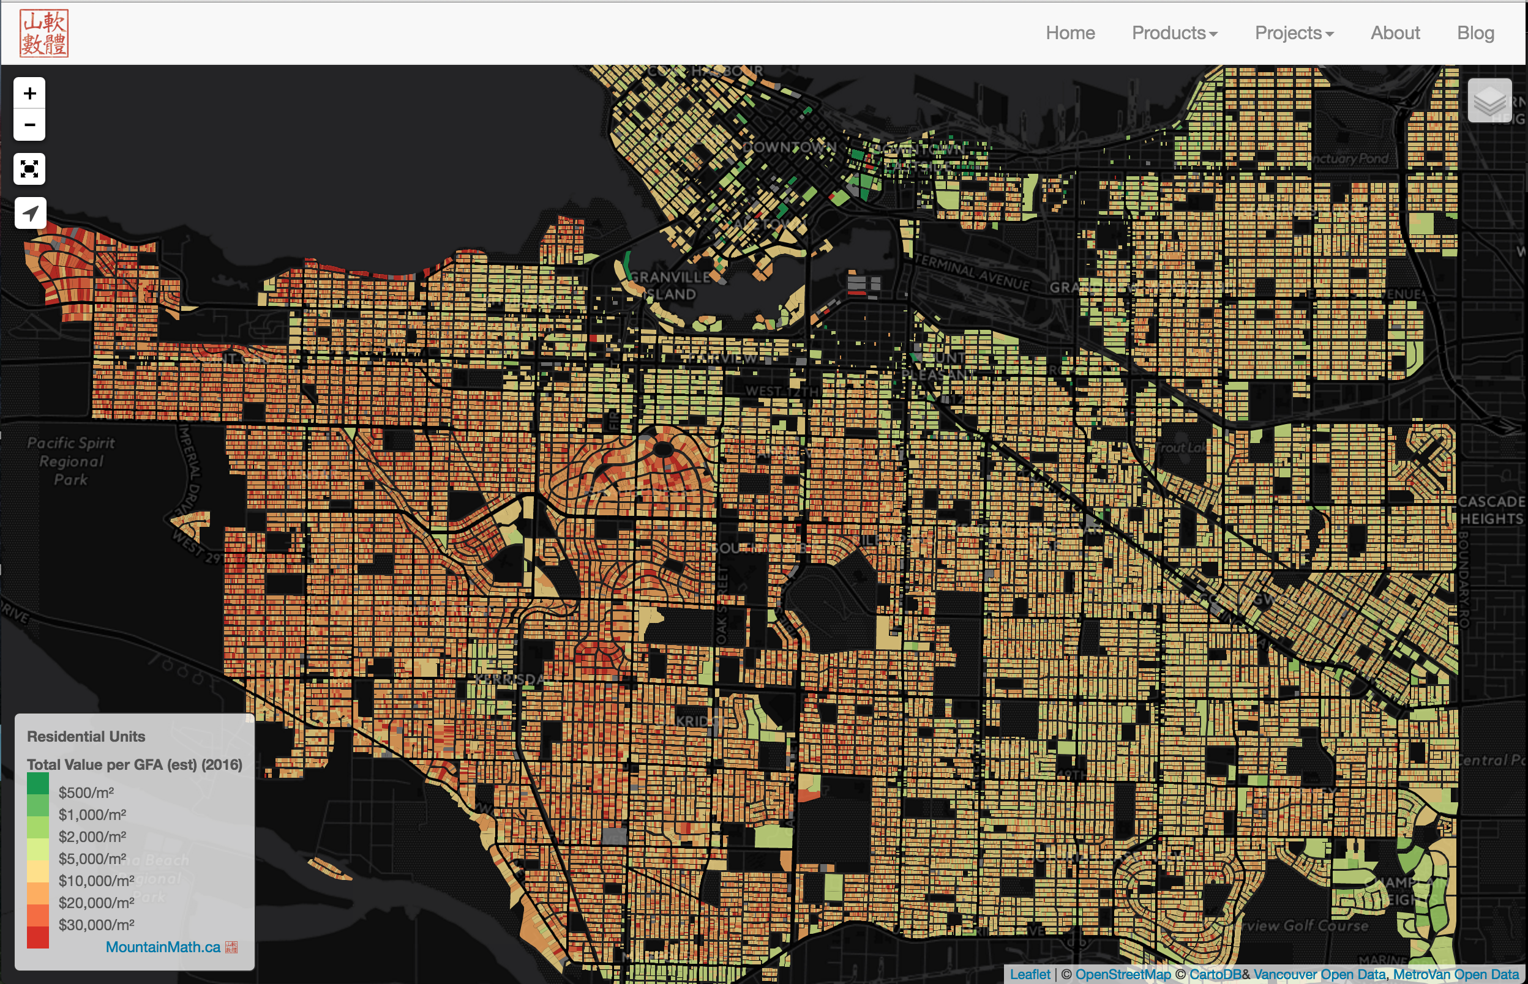Open the map layers control
This screenshot has height=984, width=1528.
coord(1489,101)
